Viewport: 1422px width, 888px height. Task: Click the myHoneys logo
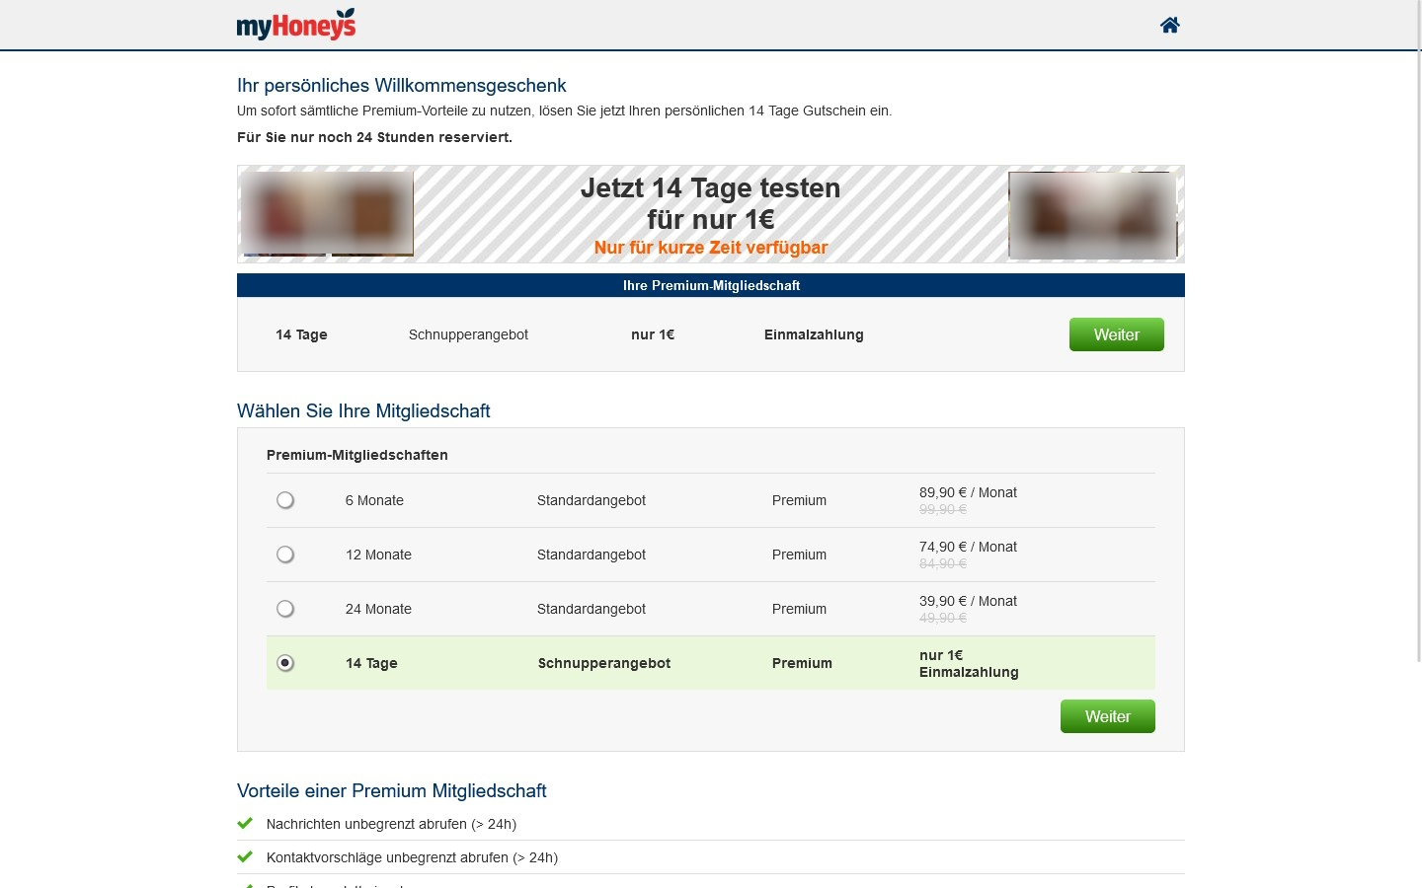(295, 25)
